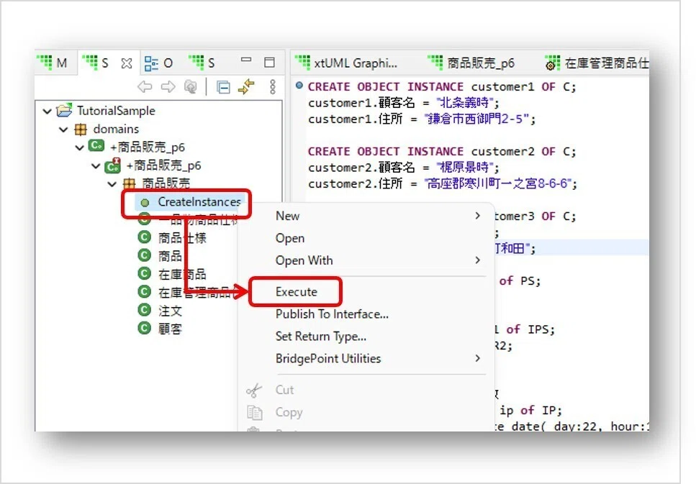The image size is (696, 484).
Task: Select the 注文 class in tree
Action: pos(170,311)
